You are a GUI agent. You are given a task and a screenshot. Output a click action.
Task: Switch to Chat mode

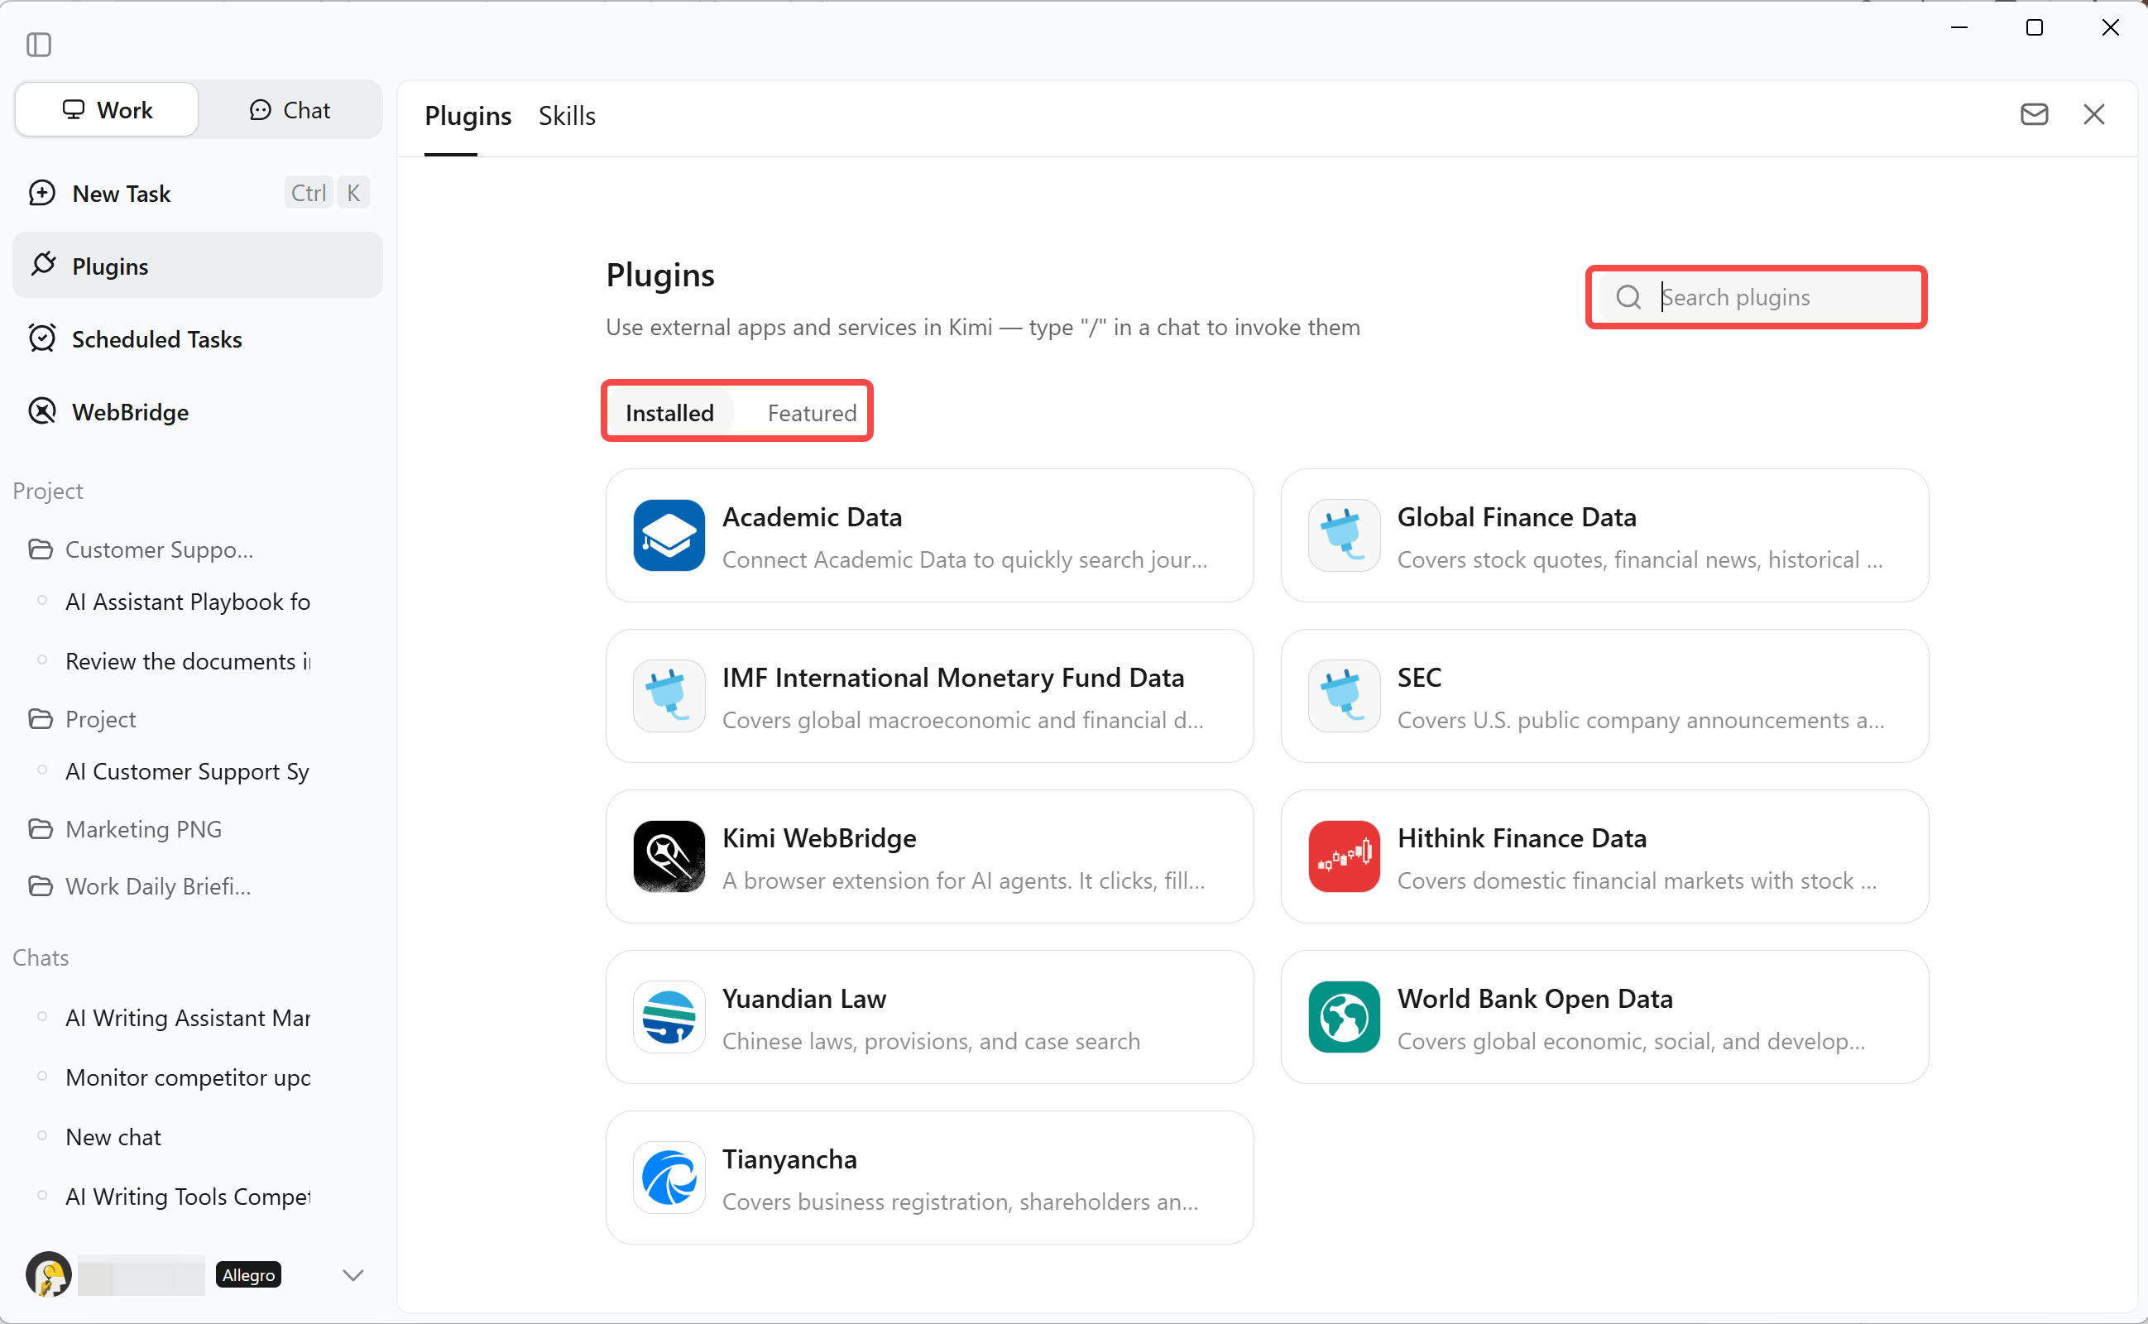290,110
